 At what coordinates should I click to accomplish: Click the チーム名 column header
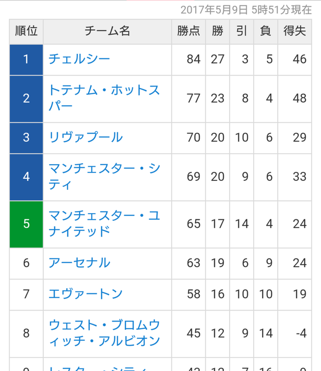pos(108,31)
